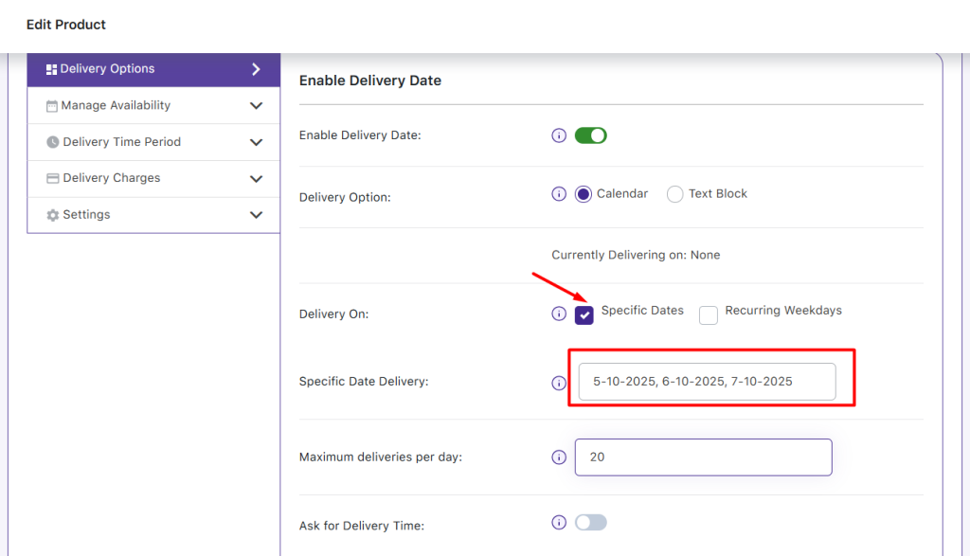Click info icon for Maximum deliveries per day
This screenshot has height=556, width=970.
(559, 457)
